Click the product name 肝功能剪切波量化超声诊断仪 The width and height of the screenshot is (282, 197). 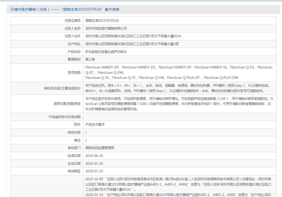pos(106,52)
